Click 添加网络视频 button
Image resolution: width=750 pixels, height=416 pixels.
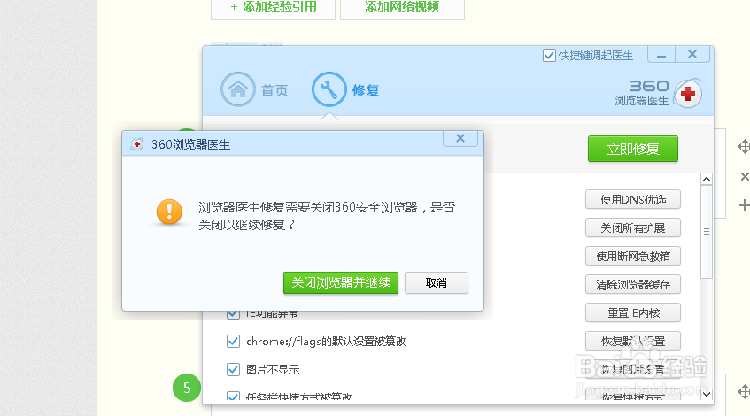click(402, 7)
